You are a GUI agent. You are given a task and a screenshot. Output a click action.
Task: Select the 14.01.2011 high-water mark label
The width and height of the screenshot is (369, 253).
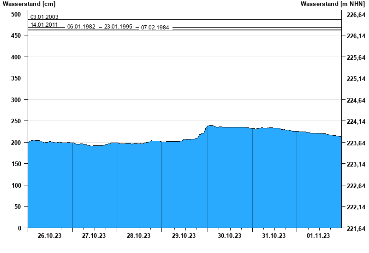44,25
